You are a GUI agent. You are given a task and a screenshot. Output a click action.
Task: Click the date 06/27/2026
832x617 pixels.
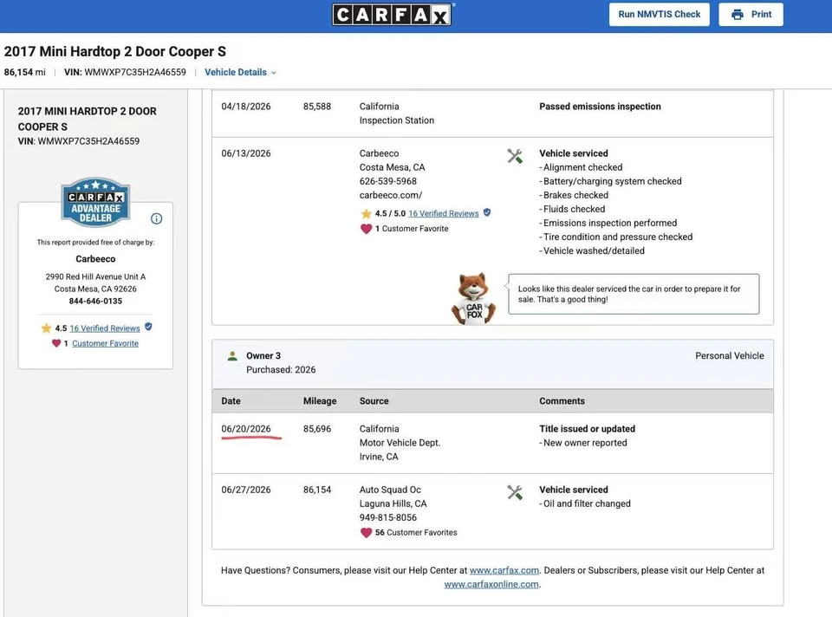pos(246,490)
